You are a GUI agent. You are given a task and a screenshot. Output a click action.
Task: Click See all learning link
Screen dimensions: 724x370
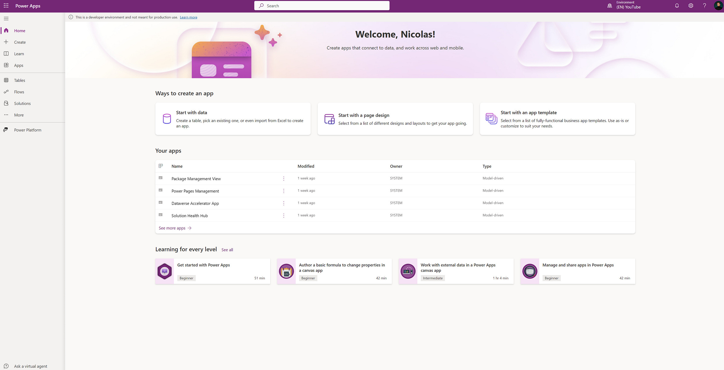pos(227,250)
